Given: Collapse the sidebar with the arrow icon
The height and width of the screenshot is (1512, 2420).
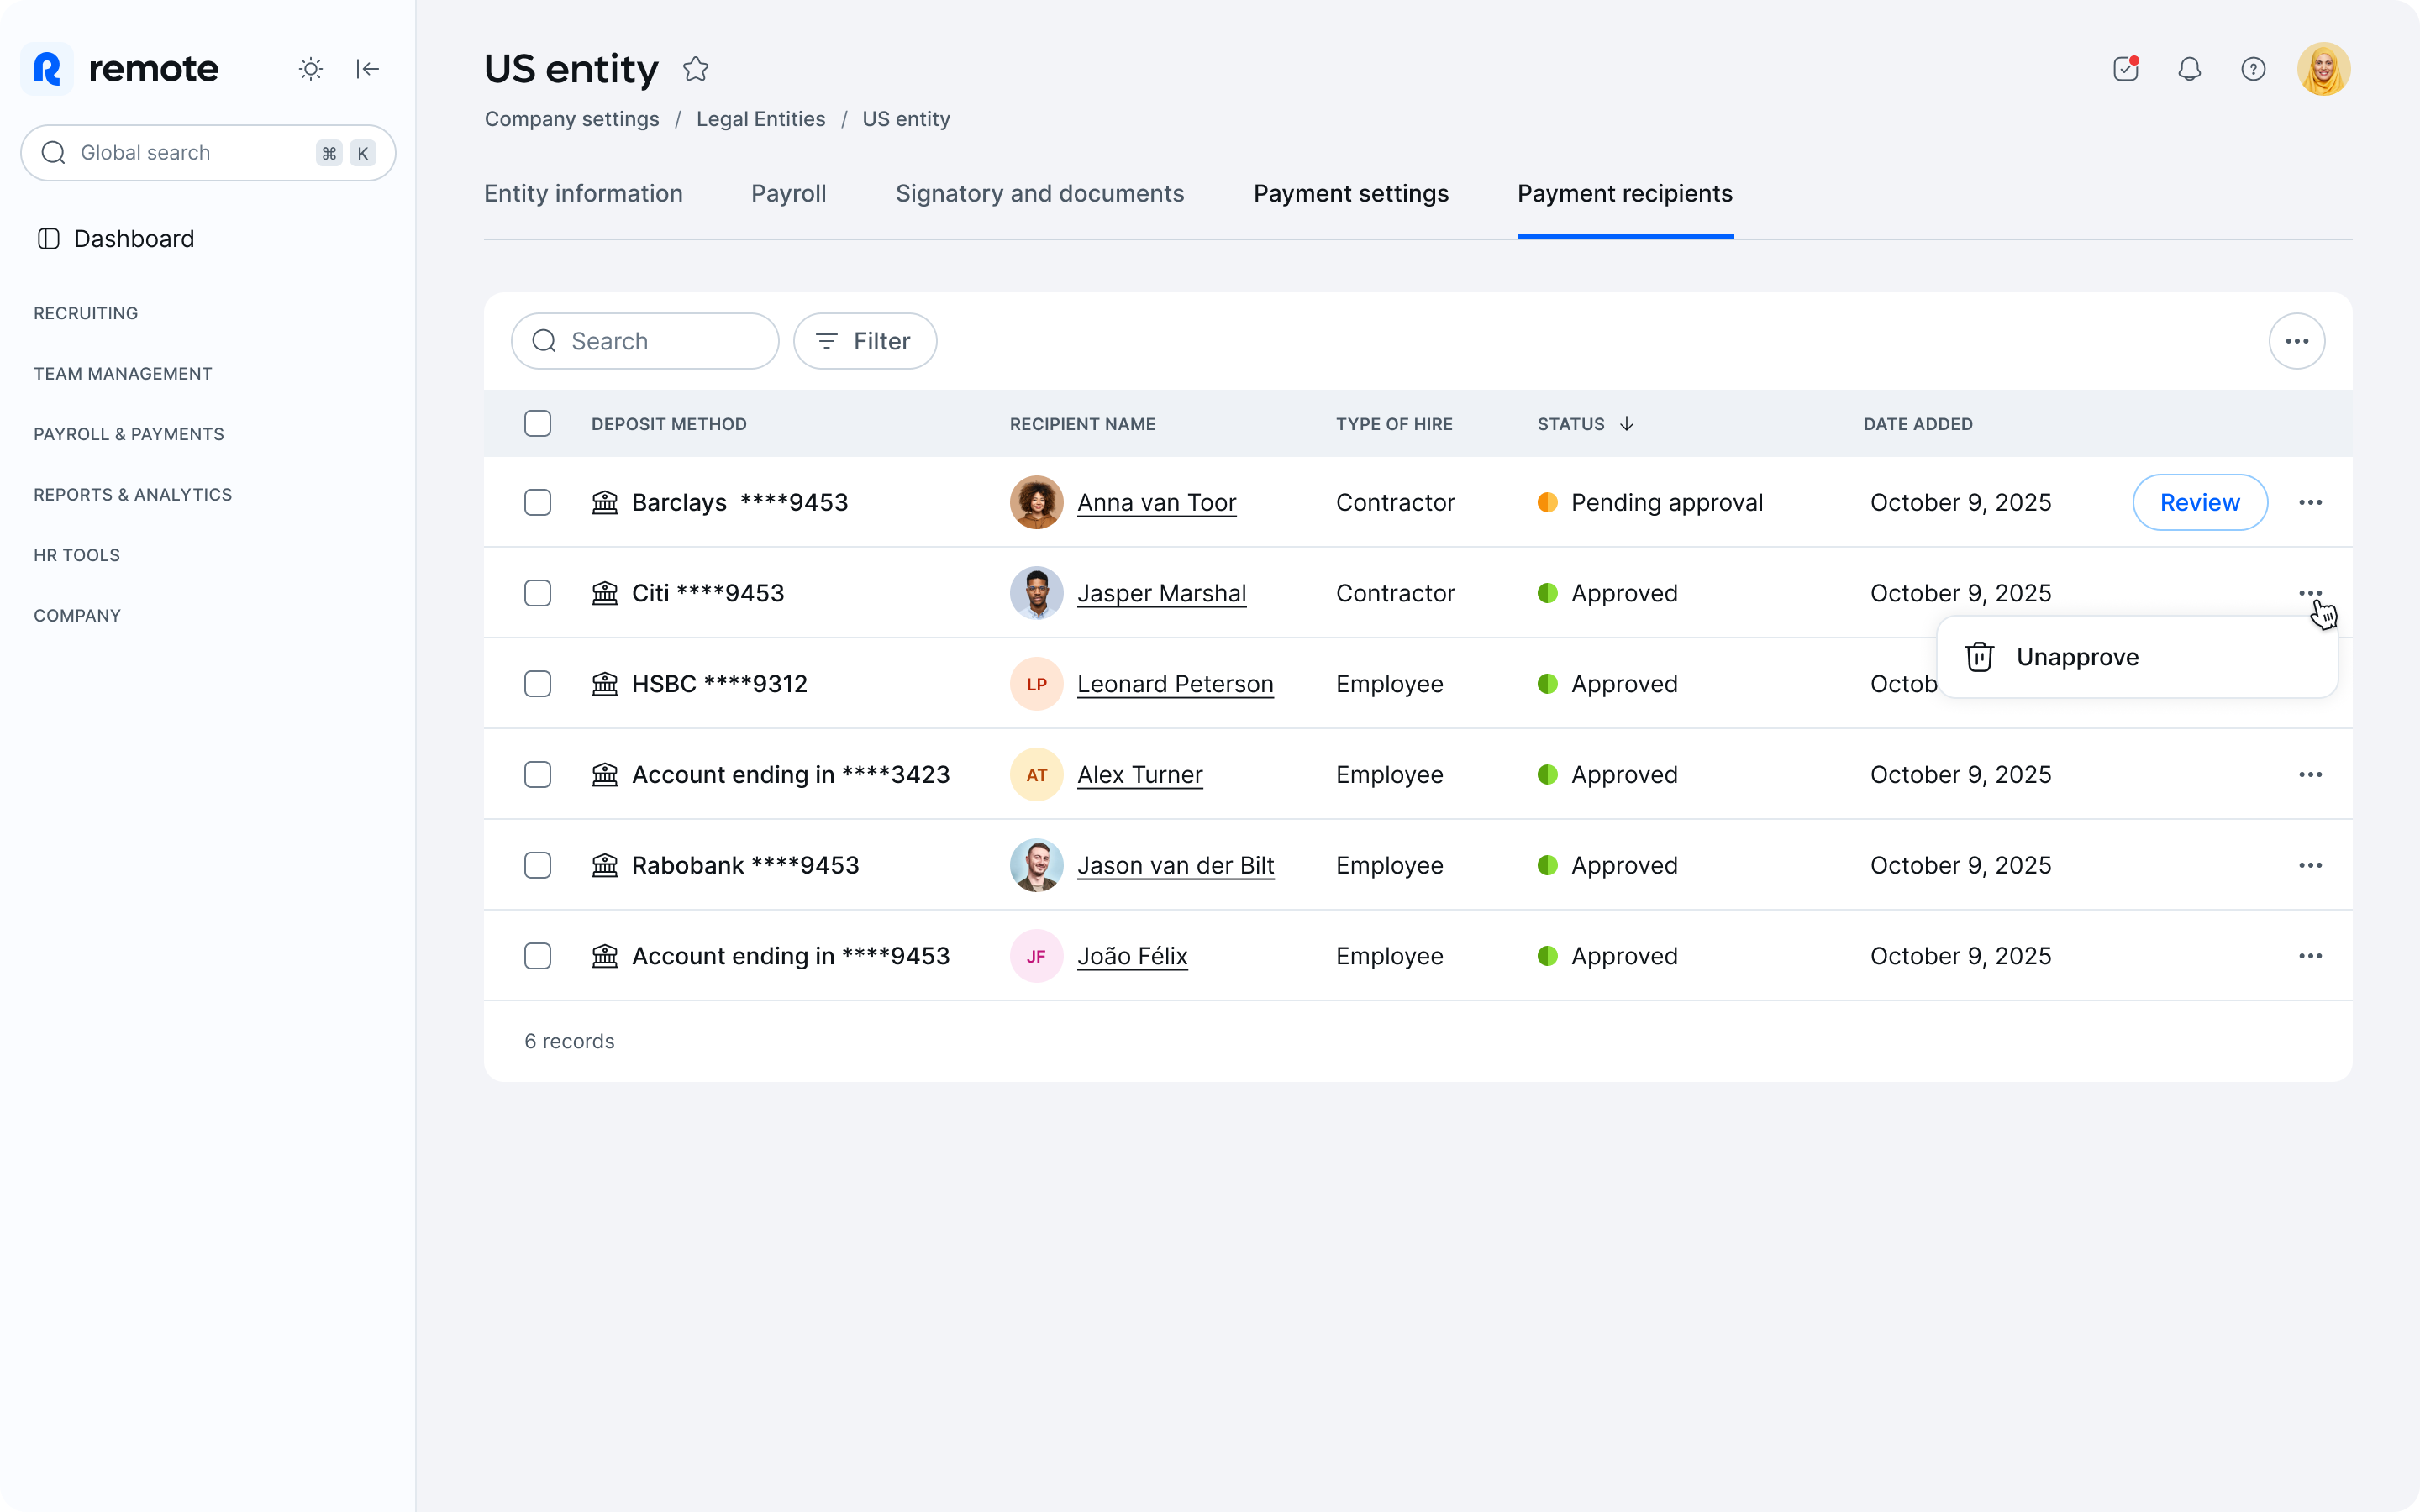Looking at the screenshot, I should (x=367, y=69).
